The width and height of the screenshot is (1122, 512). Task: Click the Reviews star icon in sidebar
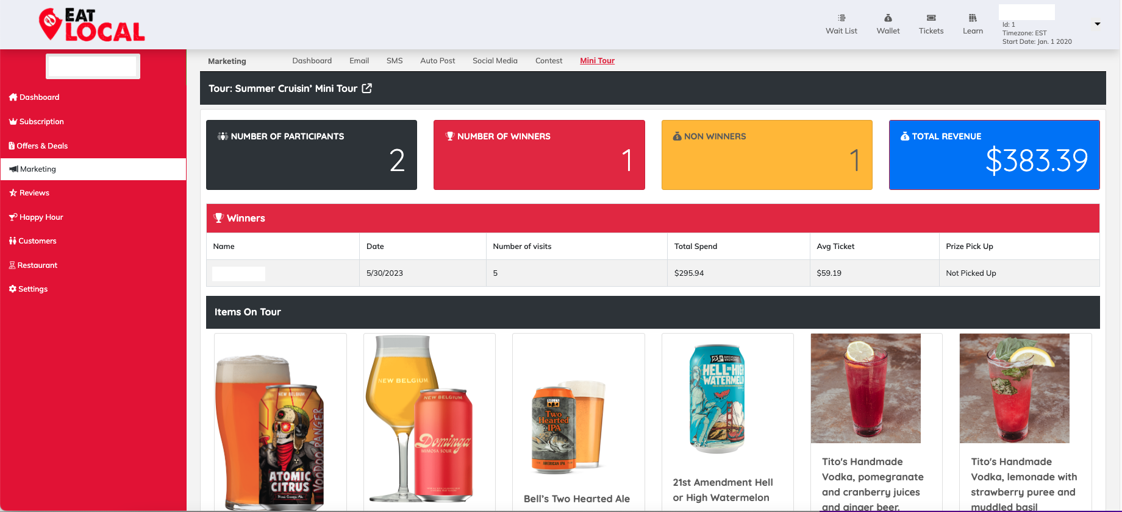tap(13, 193)
